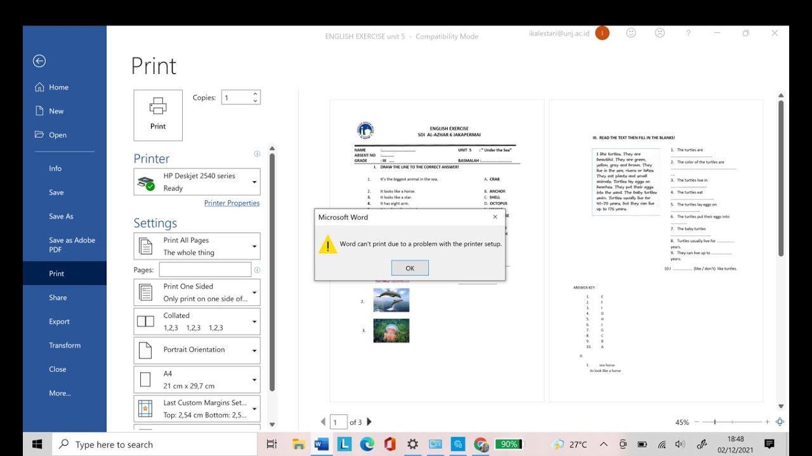Click the taskbar search box
The width and height of the screenshot is (812, 456).
tap(154, 445)
